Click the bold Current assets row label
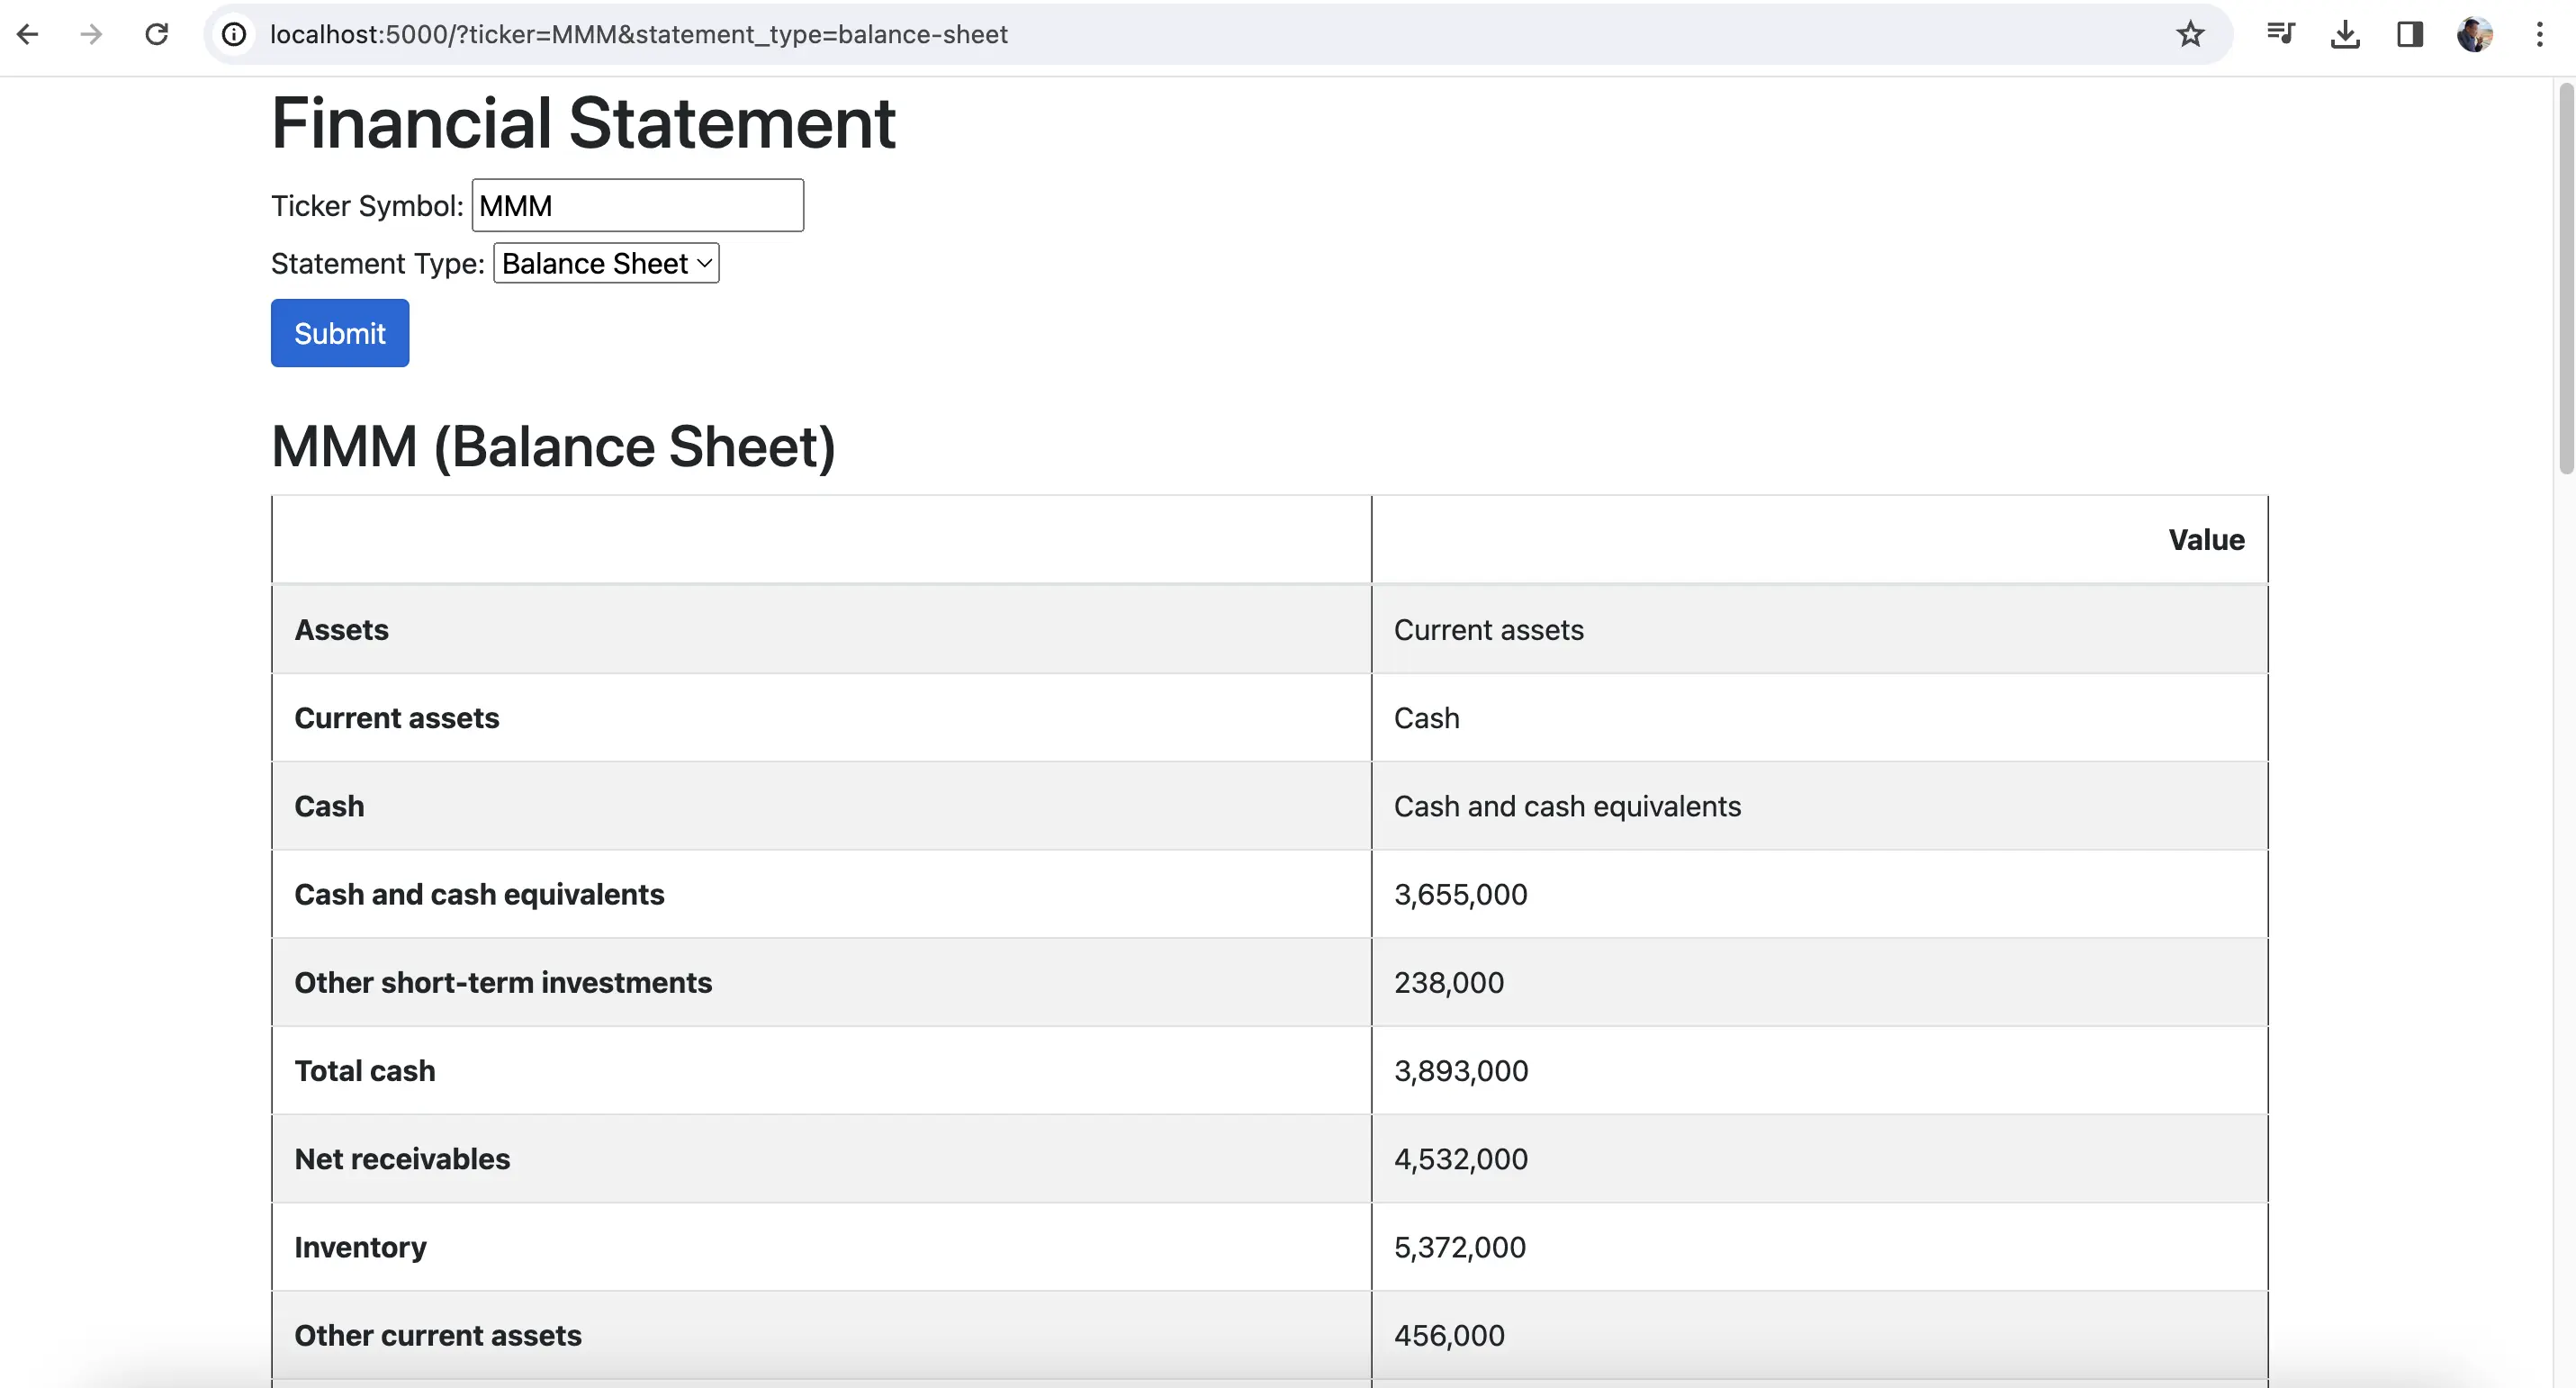The image size is (2576, 1388). click(x=396, y=718)
